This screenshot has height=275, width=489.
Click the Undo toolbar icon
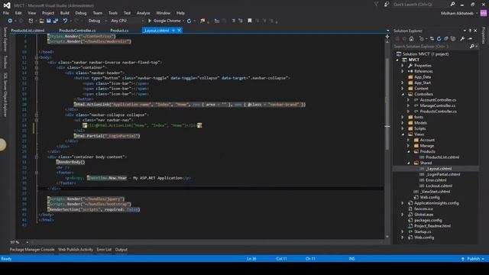(65, 21)
